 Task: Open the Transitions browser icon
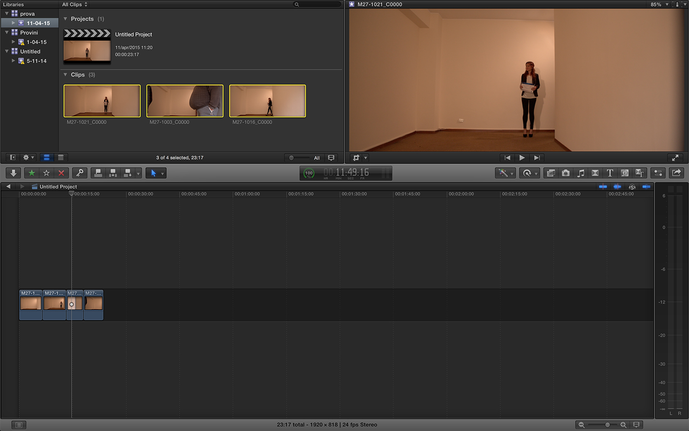595,173
